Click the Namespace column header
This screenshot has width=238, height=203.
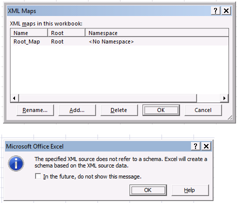click(x=157, y=33)
